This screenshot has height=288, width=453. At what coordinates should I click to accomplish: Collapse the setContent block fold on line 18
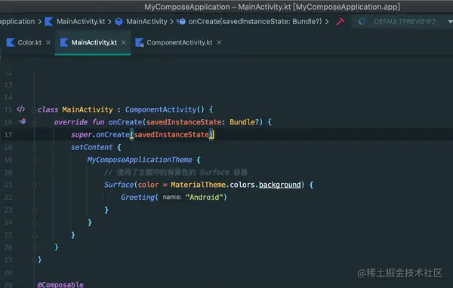[x=34, y=148]
